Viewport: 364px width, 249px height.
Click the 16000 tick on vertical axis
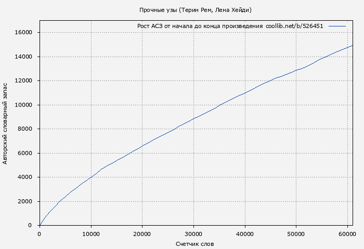pos(24,33)
